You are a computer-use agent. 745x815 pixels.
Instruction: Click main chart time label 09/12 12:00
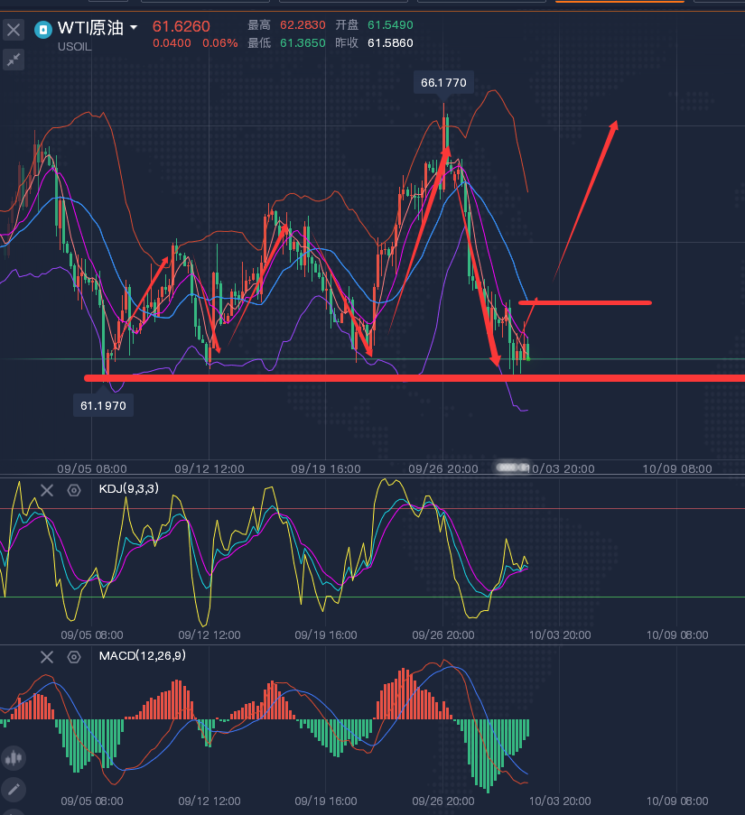[209, 468]
